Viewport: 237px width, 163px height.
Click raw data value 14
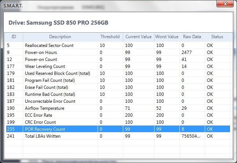tap(184, 66)
